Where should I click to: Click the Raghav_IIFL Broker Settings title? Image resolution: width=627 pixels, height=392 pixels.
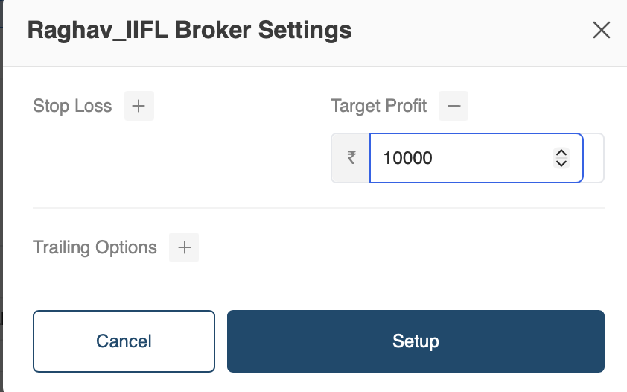coord(189,31)
